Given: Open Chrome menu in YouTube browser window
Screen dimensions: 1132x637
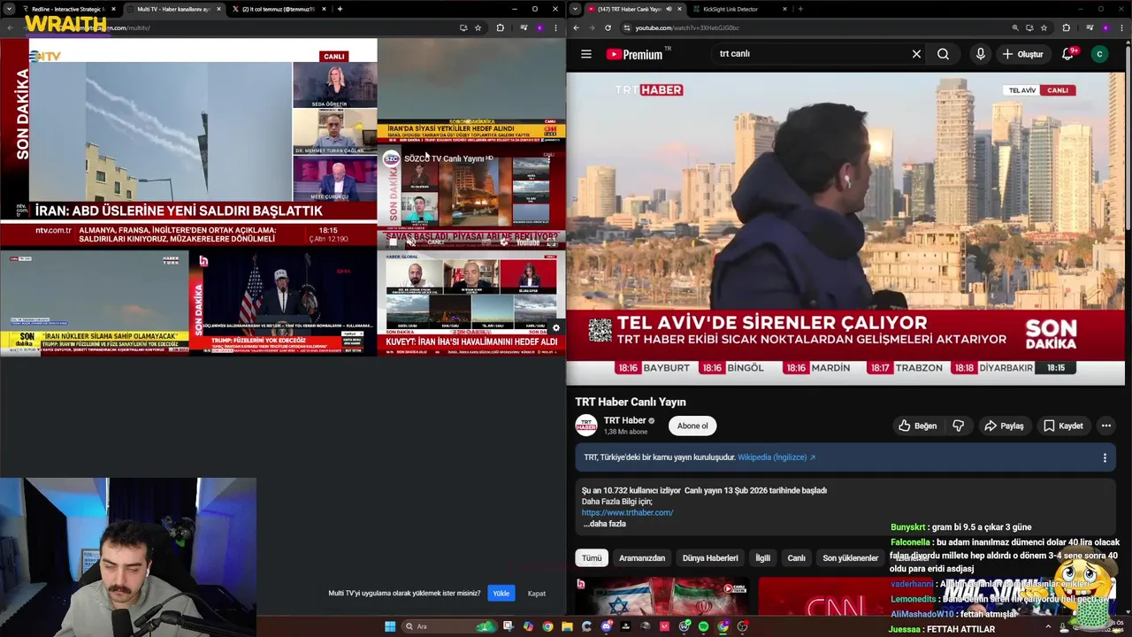Looking at the screenshot, I should point(1121,27).
